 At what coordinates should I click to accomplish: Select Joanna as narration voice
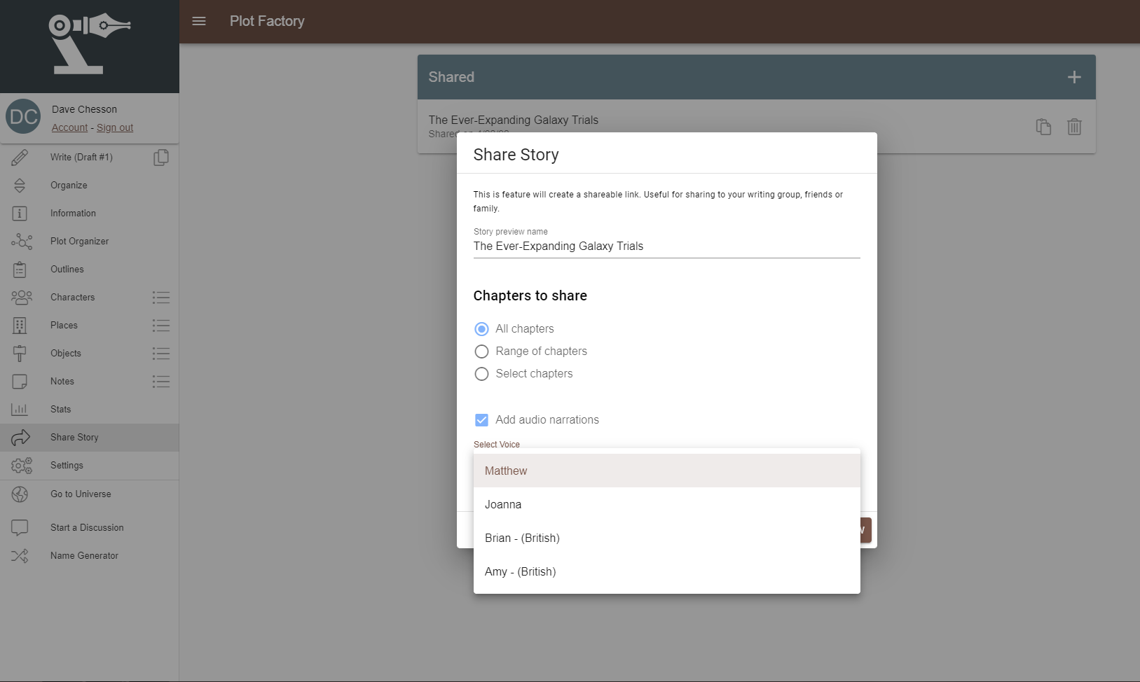(503, 504)
